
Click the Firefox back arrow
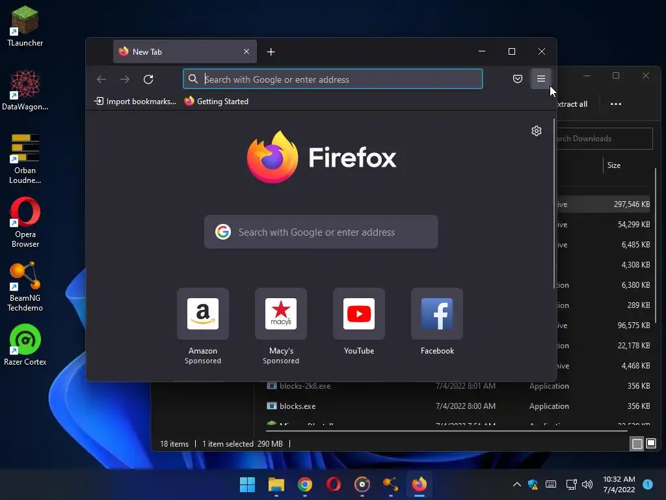101,79
